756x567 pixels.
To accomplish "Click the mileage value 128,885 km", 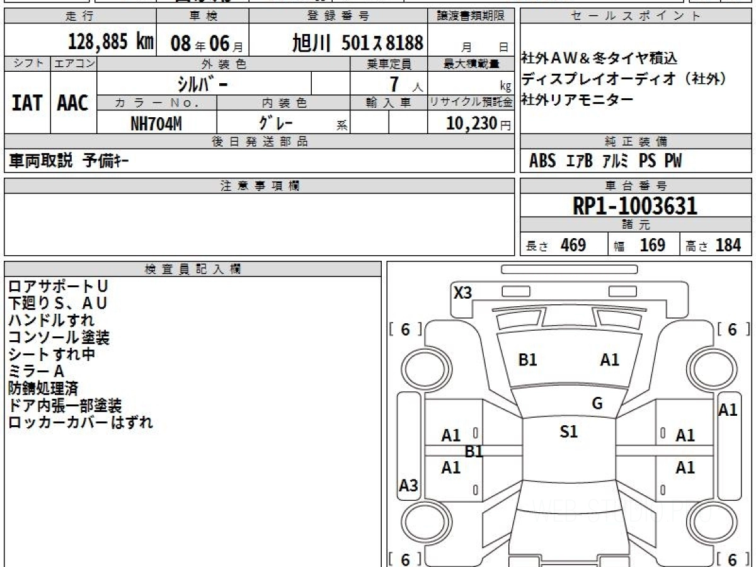I will [111, 42].
